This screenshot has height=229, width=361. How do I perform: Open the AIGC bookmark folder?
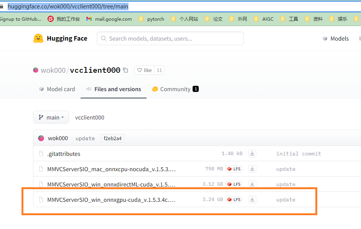pyautogui.click(x=264, y=19)
